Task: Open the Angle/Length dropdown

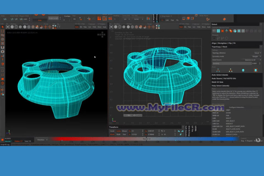Action: tap(54, 18)
